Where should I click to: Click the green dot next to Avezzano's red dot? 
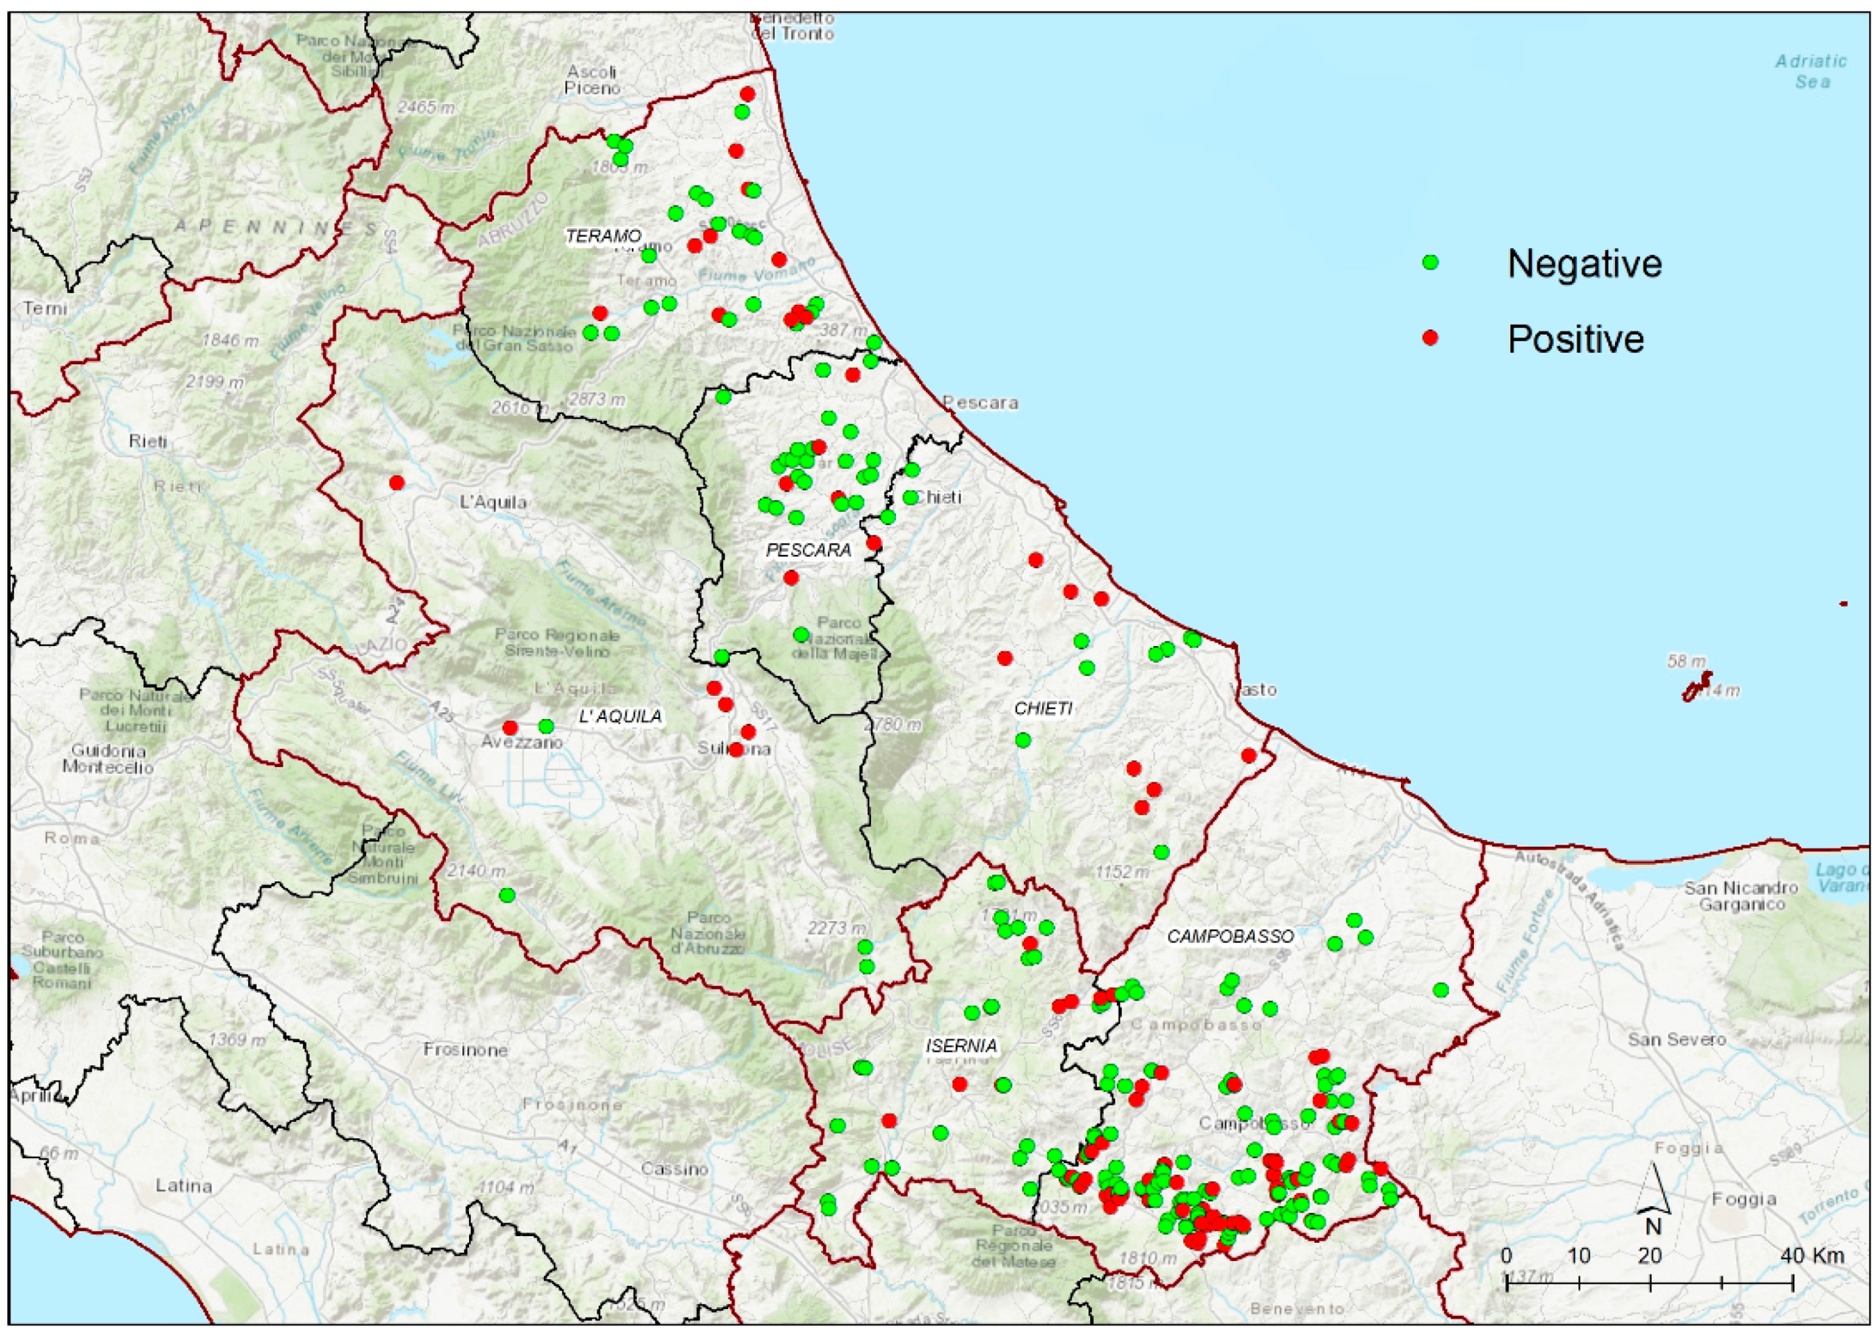click(x=546, y=726)
